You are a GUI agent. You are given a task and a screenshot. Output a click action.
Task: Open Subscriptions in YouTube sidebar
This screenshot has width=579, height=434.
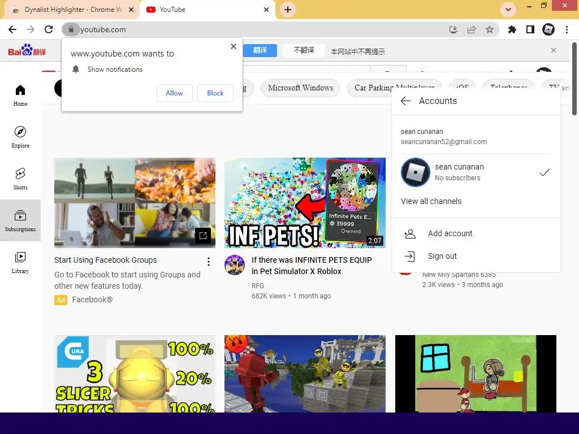pyautogui.click(x=20, y=220)
